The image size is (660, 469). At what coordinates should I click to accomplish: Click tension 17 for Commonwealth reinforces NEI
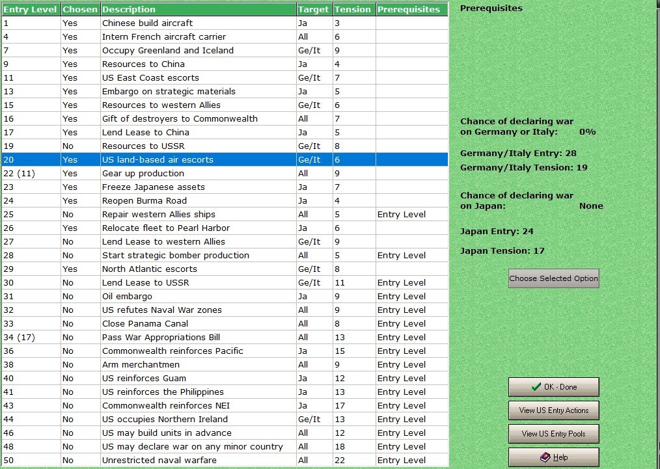click(354, 406)
